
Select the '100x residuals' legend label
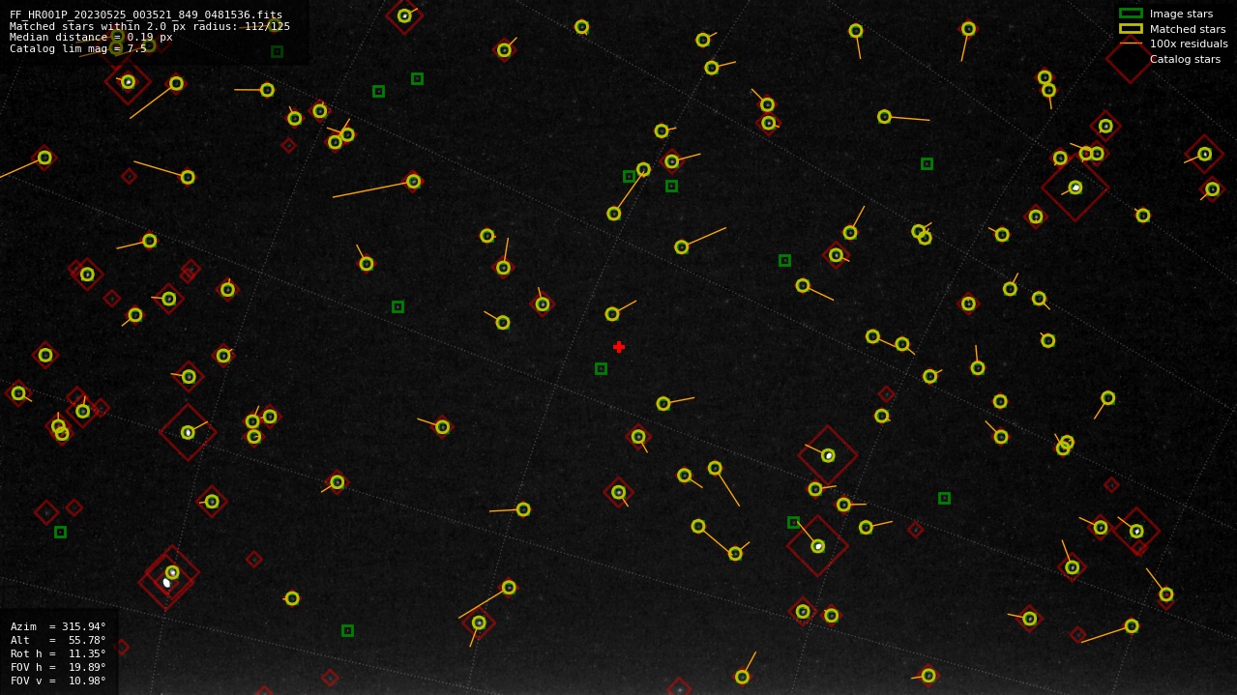[x=1189, y=43]
